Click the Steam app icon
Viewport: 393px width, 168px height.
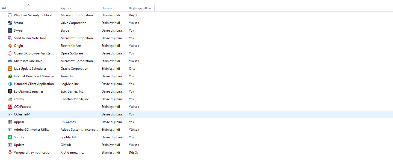point(10,23)
